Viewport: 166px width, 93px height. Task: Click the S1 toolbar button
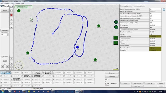[x=11, y=24]
